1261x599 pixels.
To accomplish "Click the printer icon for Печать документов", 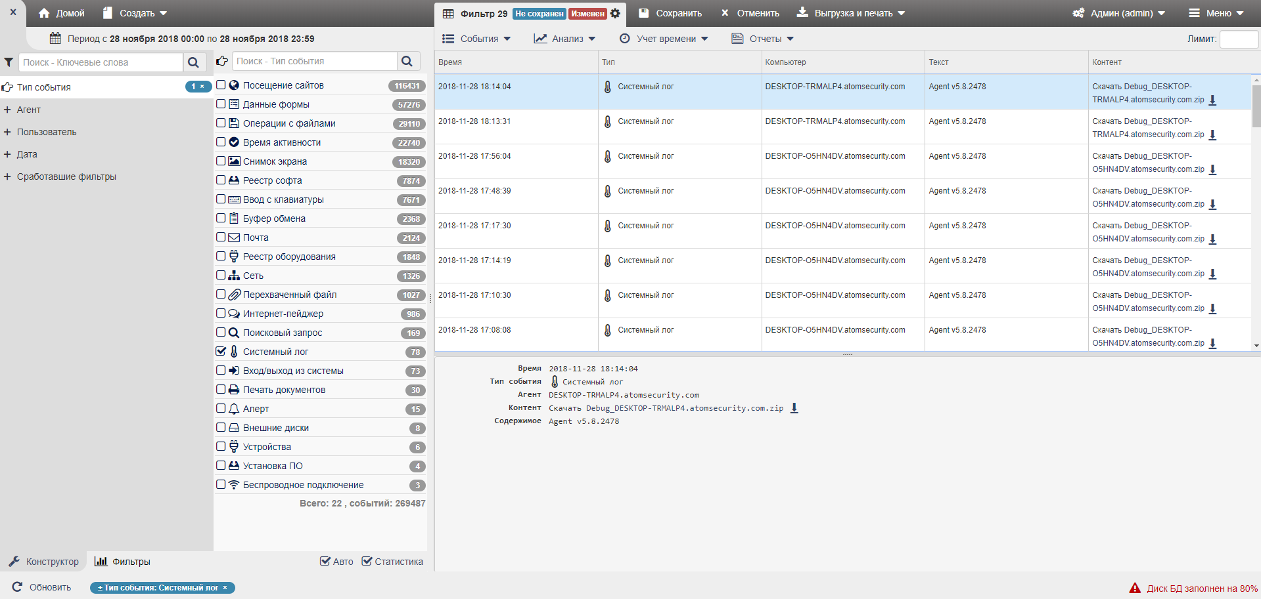I will (x=234, y=390).
